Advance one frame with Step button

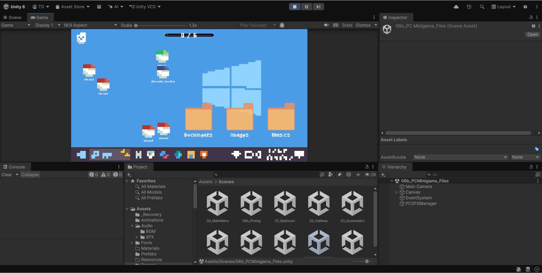click(x=318, y=7)
